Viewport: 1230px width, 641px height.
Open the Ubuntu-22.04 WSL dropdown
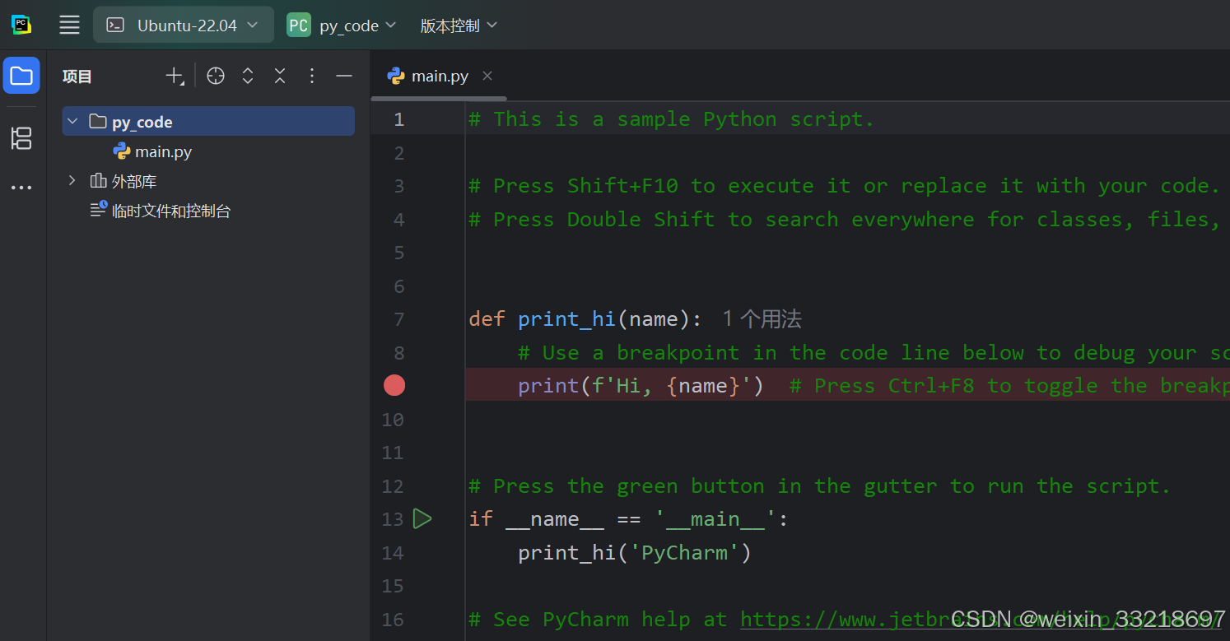coord(184,25)
